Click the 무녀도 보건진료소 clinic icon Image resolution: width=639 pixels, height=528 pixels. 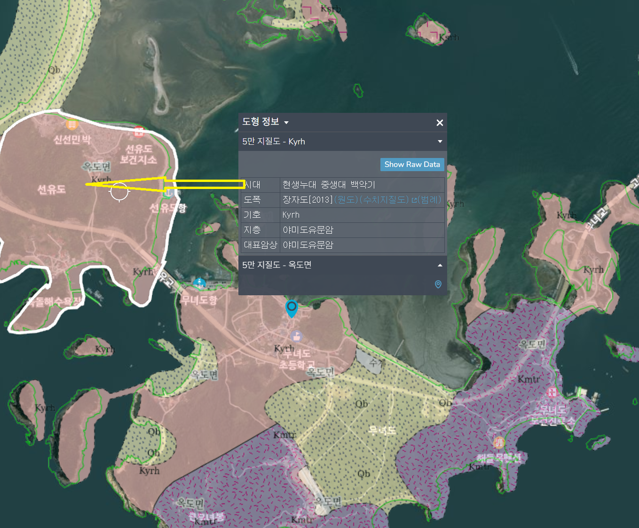pos(552,392)
